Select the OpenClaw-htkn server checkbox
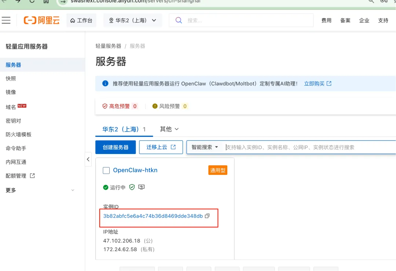Image resolution: width=396 pixels, height=271 pixels. pyautogui.click(x=106, y=170)
